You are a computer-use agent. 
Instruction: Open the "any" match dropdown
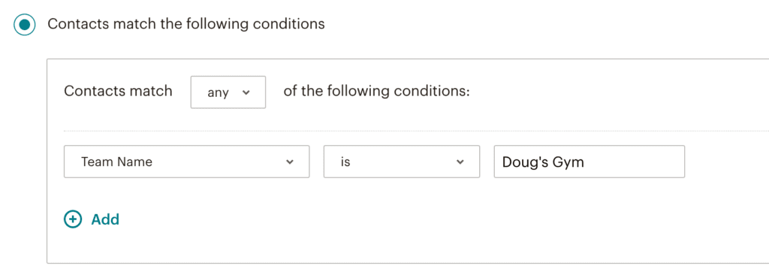click(x=228, y=92)
